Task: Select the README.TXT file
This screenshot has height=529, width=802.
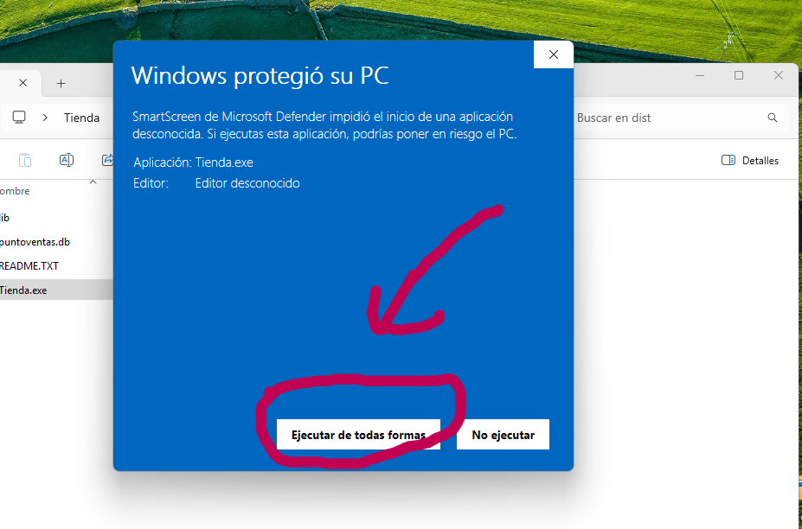Action: (x=56, y=265)
